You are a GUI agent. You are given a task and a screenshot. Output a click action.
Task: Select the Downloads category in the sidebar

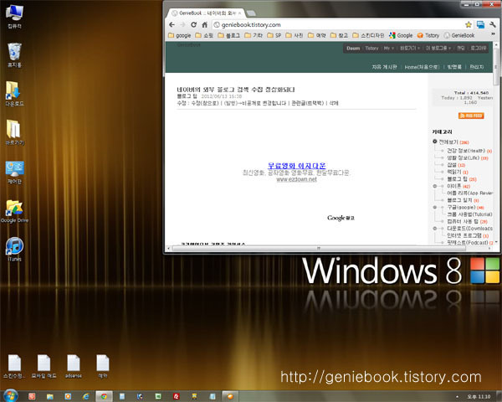tap(469, 229)
